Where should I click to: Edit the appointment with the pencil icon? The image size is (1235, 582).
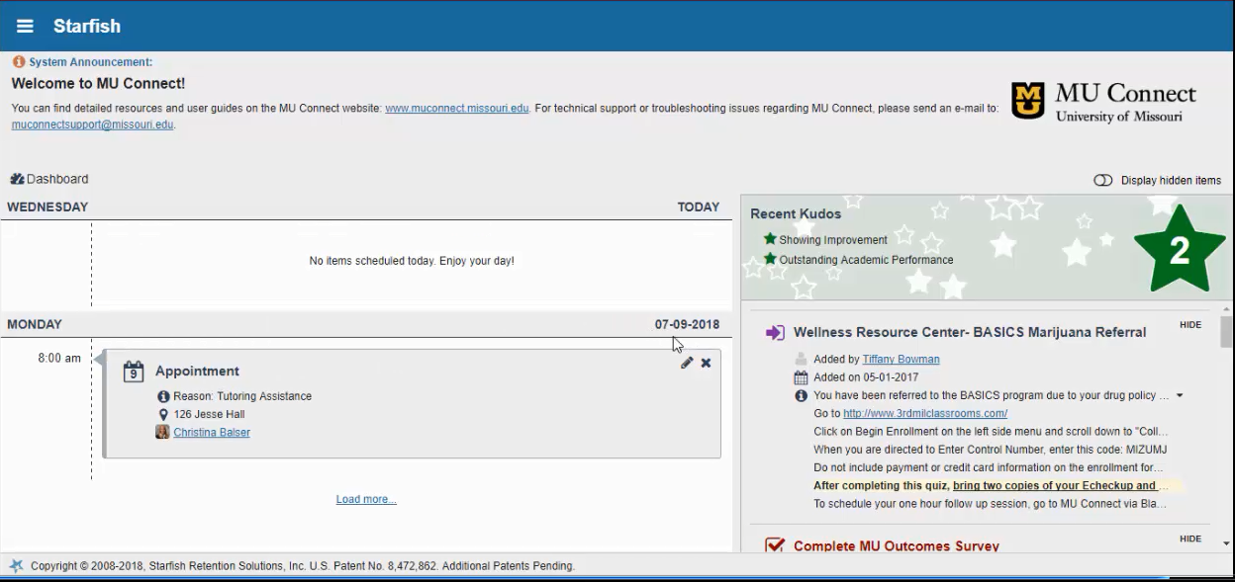tap(687, 363)
